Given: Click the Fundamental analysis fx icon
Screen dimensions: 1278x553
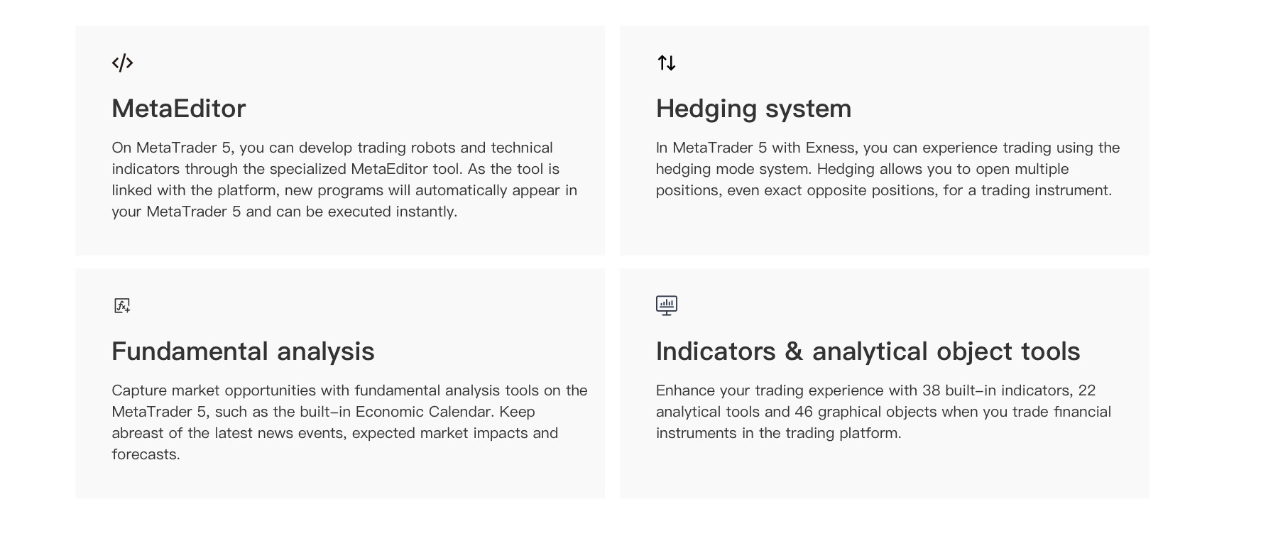Looking at the screenshot, I should (x=122, y=305).
